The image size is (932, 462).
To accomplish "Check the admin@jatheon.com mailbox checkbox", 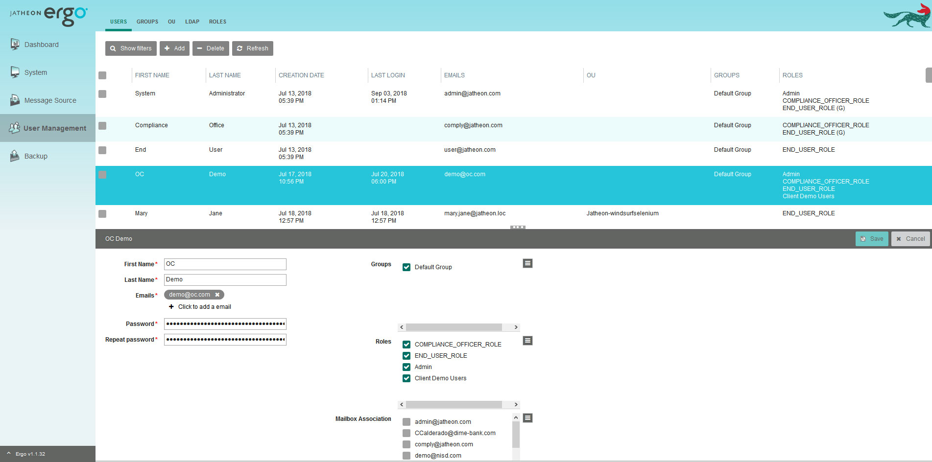I will pyautogui.click(x=406, y=422).
